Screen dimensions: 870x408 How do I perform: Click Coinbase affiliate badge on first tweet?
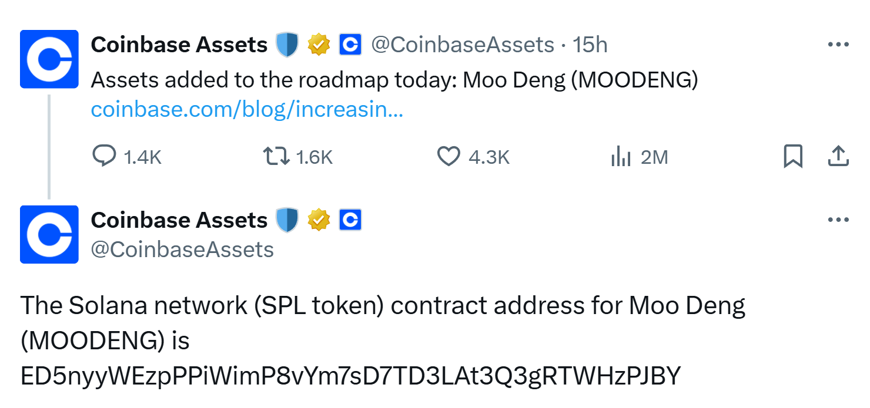click(350, 45)
